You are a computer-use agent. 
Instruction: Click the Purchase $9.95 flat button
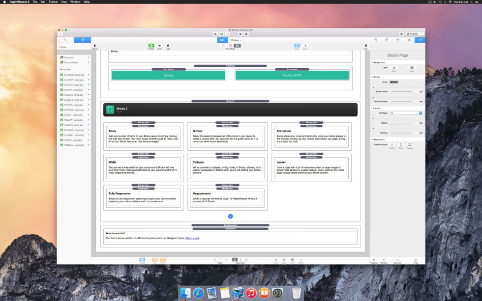pyautogui.click(x=292, y=75)
